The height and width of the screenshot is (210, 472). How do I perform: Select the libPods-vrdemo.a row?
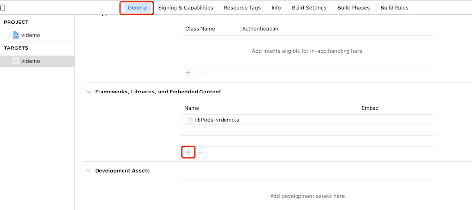coord(307,120)
